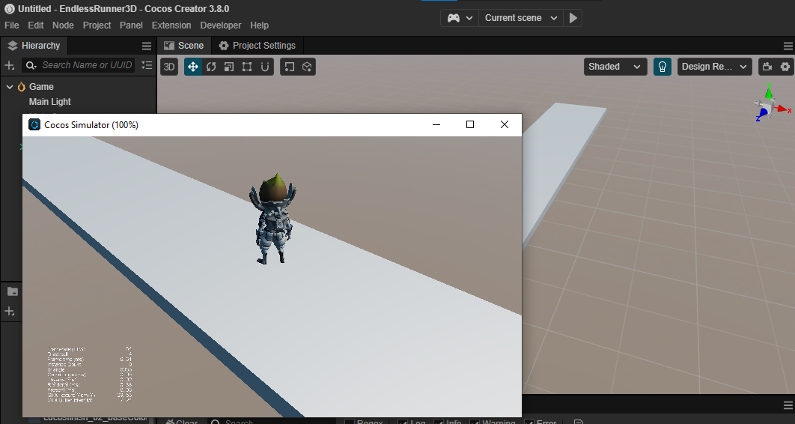This screenshot has width=795, height=424.
Task: Toggle the Info checkbox in Console
Action: point(439,422)
